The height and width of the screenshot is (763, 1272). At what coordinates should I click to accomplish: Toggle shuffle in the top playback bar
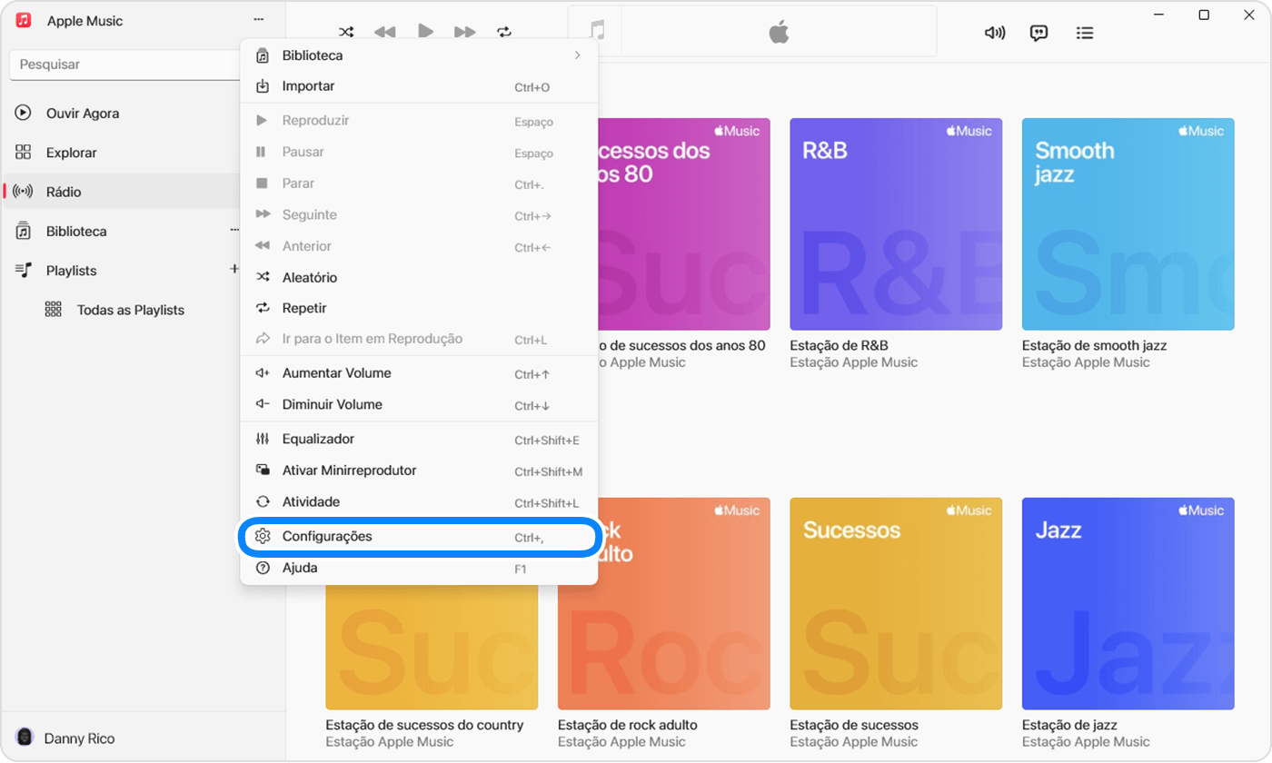click(x=345, y=33)
